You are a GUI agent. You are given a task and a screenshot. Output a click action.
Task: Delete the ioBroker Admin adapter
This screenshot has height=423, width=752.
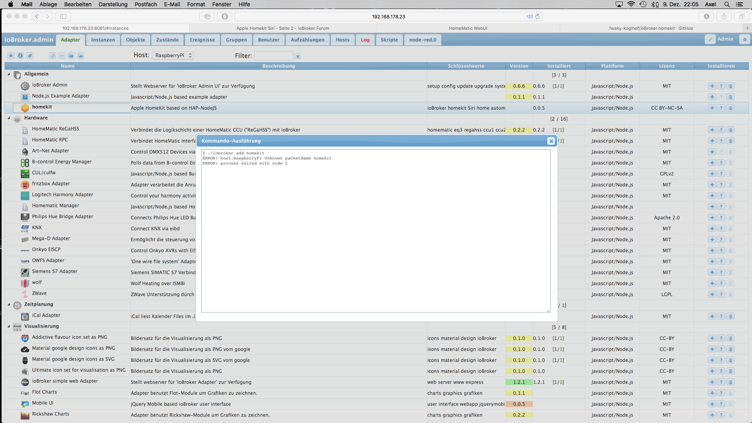click(730, 86)
